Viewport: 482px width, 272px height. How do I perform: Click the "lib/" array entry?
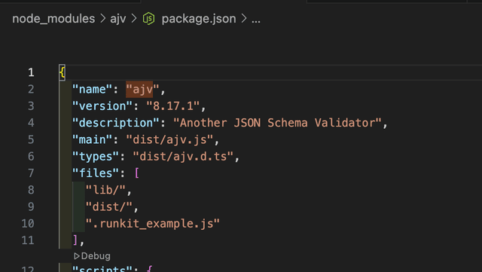coord(105,190)
